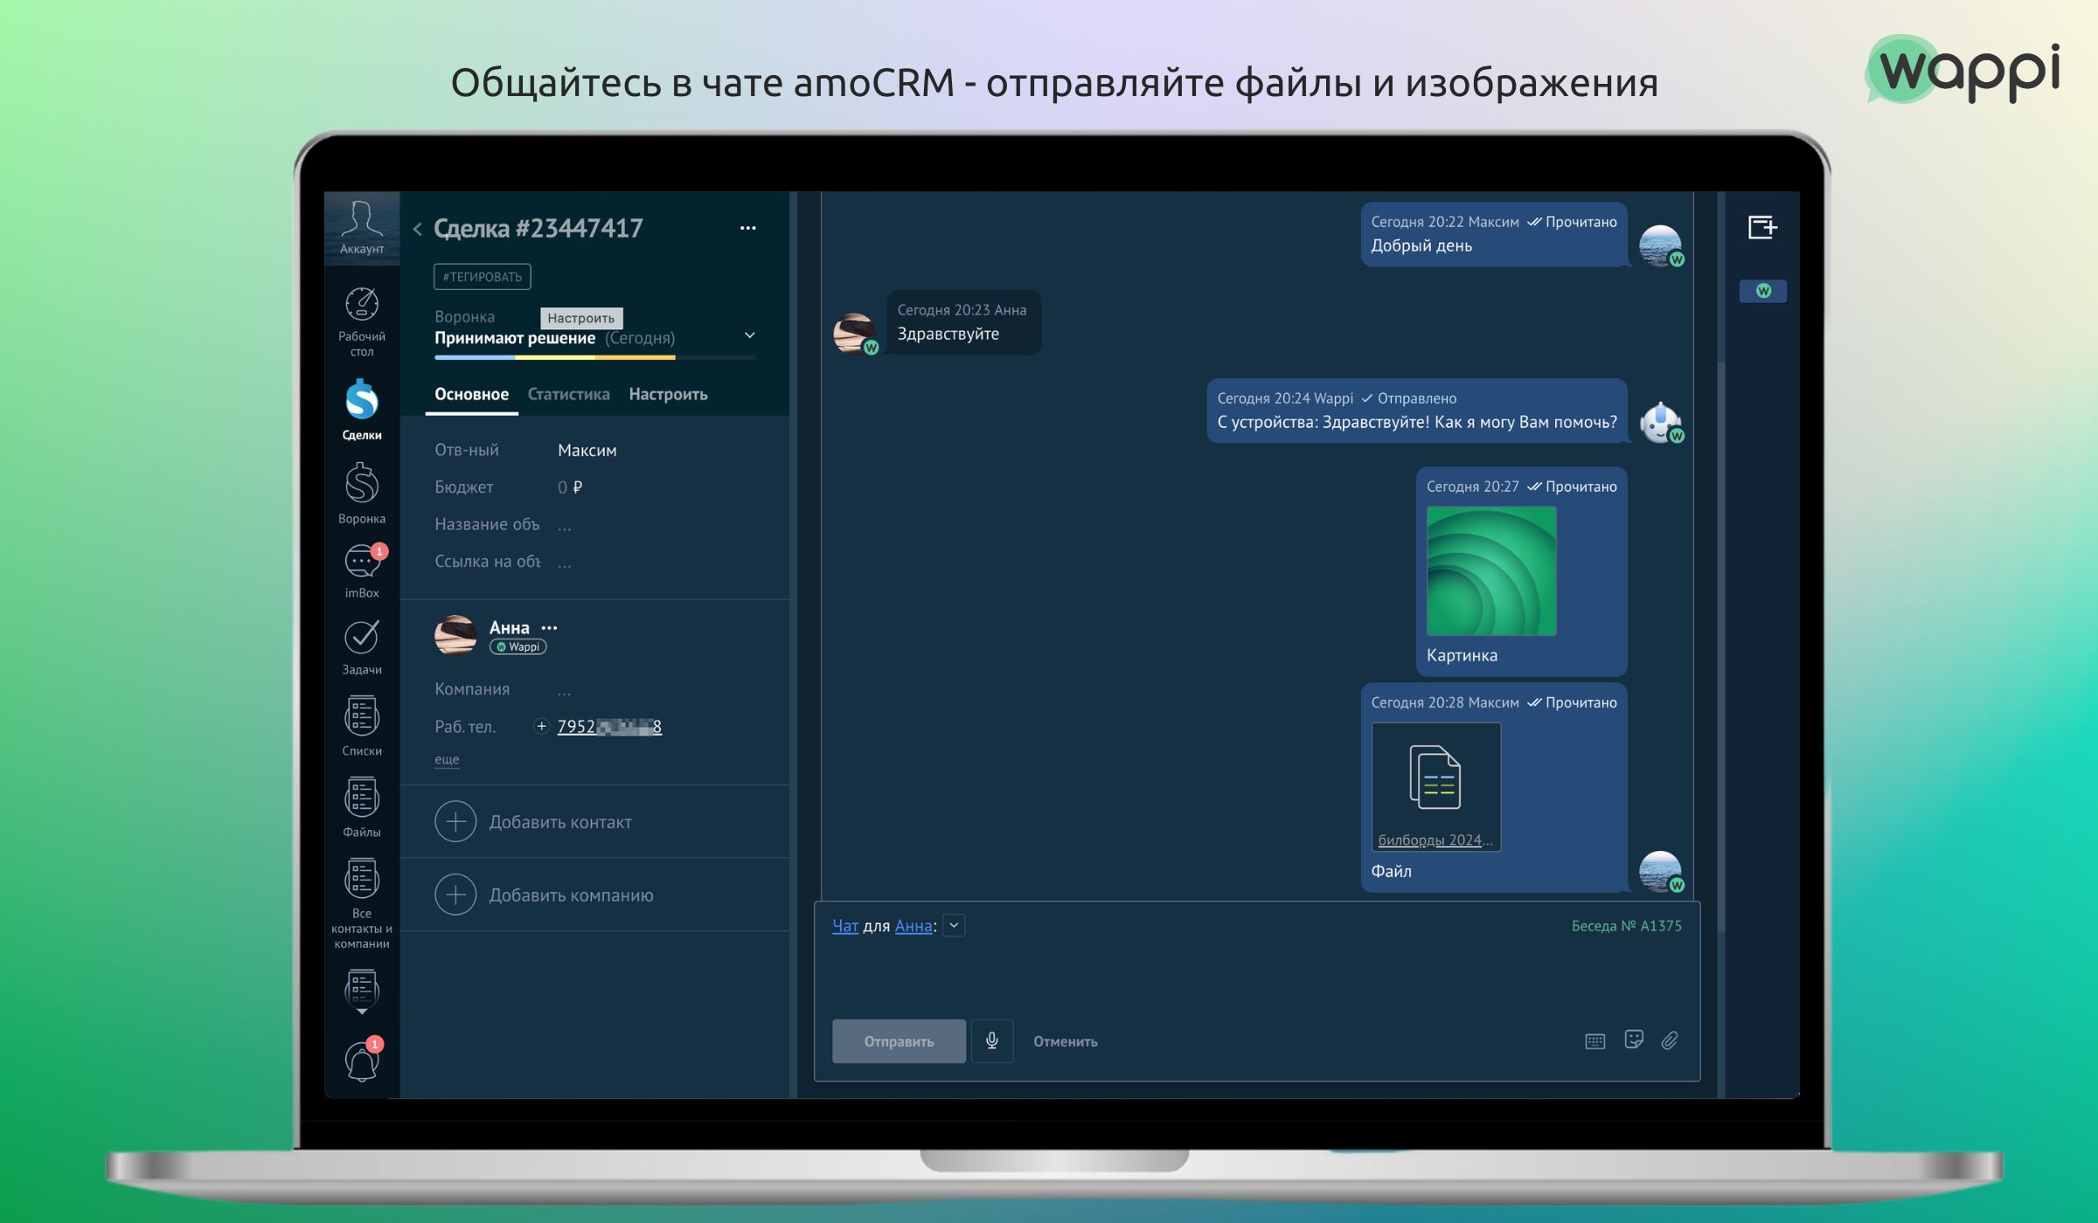Click Добавить компанию button

pos(544,895)
